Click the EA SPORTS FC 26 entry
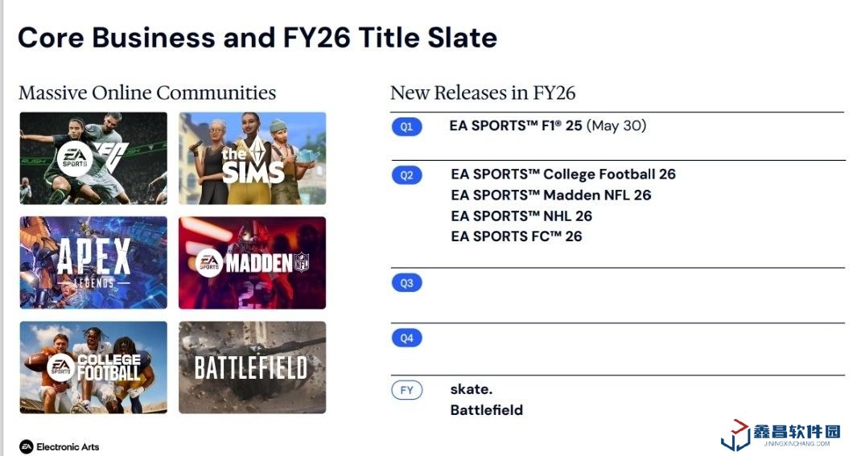Viewport: 861px width, 456px height. tap(516, 236)
